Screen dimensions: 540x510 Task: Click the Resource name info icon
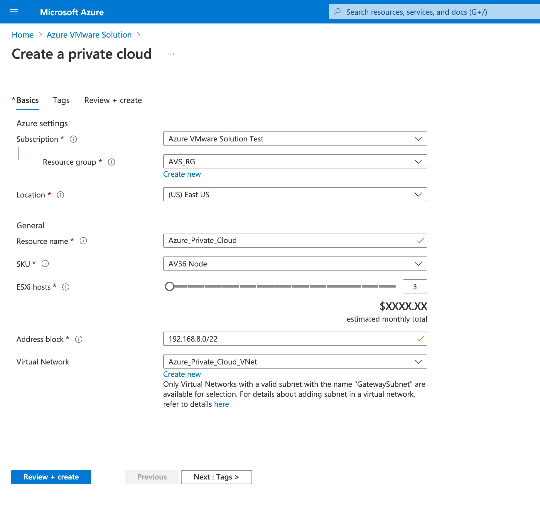pyautogui.click(x=83, y=241)
